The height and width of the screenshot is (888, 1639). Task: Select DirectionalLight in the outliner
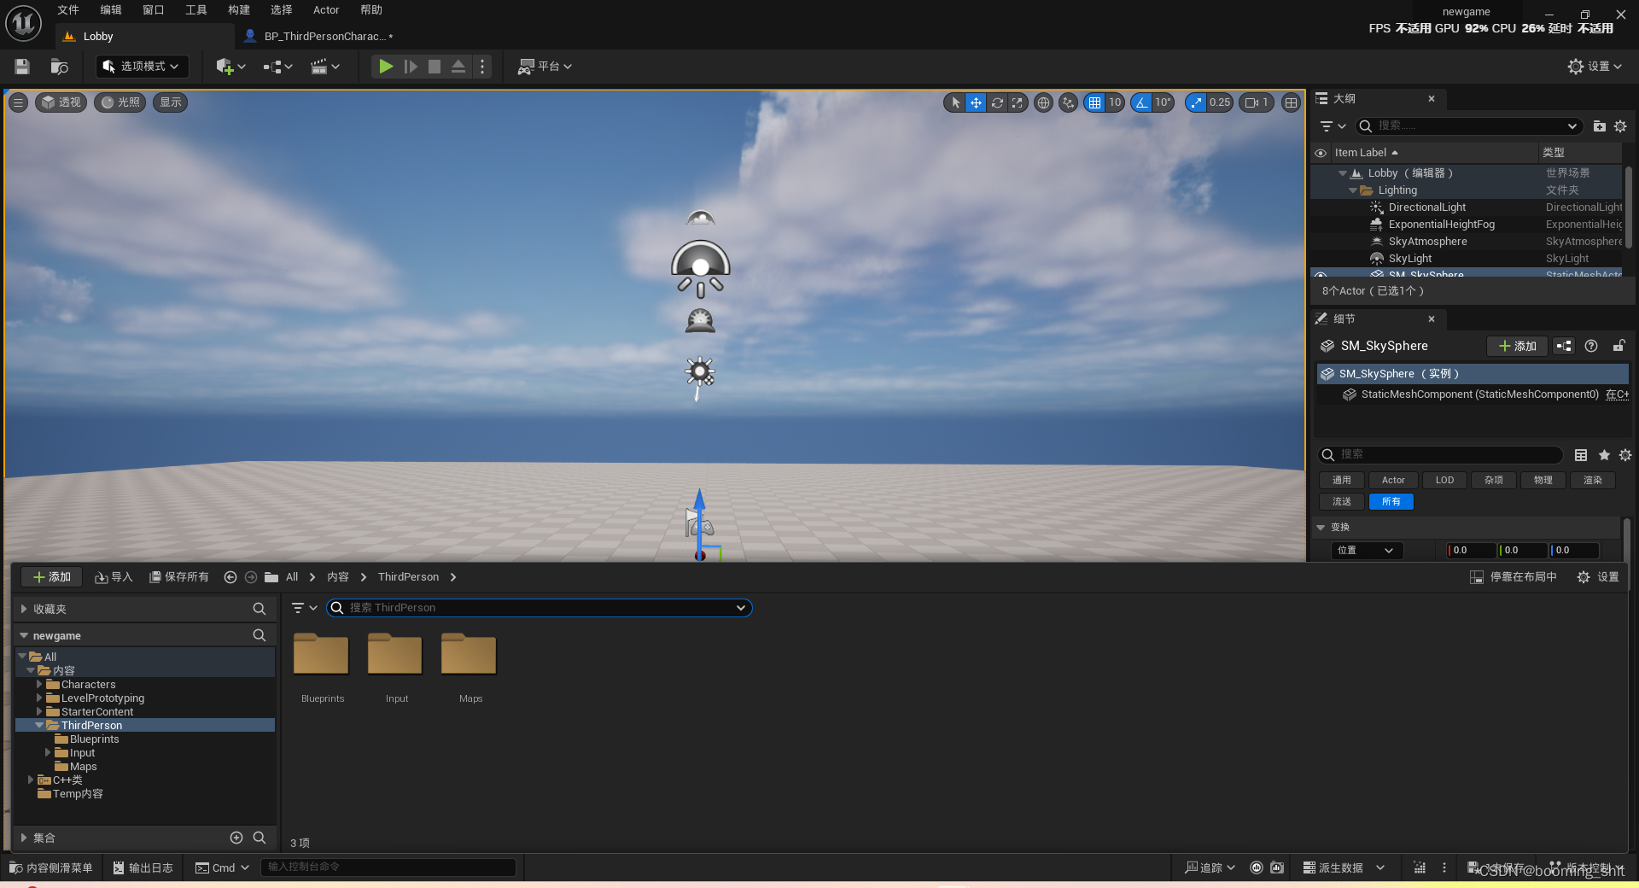(x=1426, y=207)
